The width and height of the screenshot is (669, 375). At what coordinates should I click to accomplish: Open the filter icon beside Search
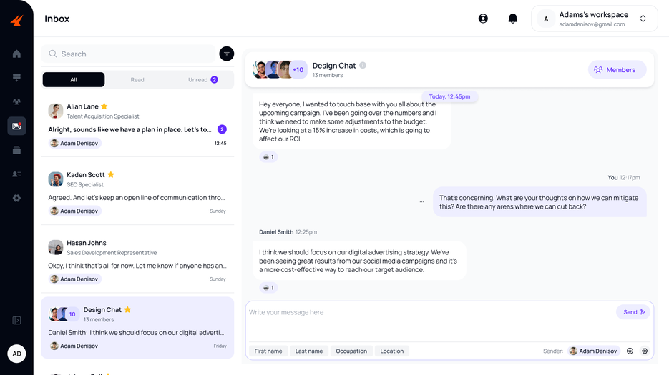pyautogui.click(x=226, y=54)
